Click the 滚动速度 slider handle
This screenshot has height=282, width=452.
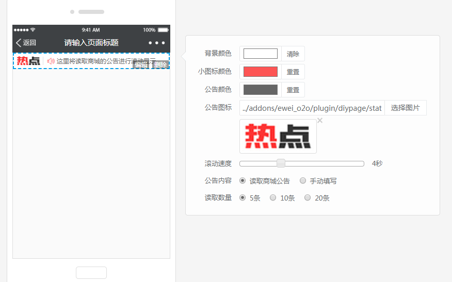pyautogui.click(x=281, y=163)
